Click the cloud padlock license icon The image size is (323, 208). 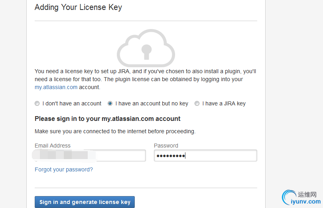click(x=146, y=48)
